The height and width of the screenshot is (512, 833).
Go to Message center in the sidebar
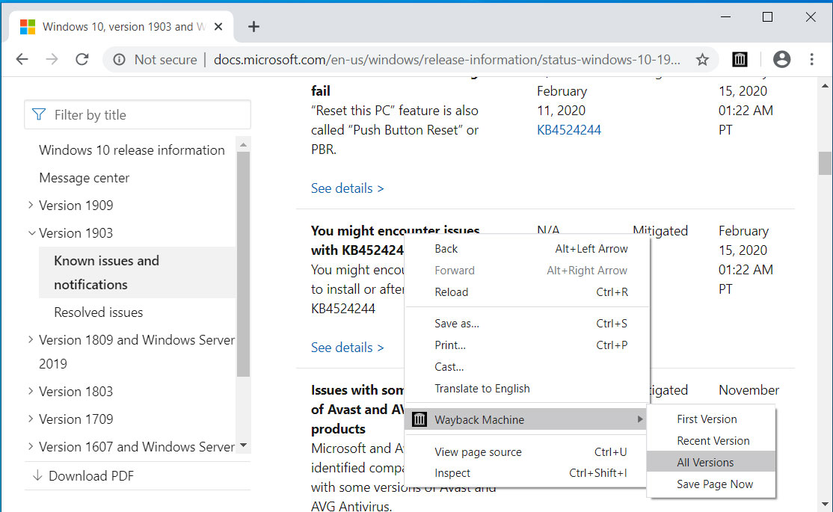coord(84,178)
